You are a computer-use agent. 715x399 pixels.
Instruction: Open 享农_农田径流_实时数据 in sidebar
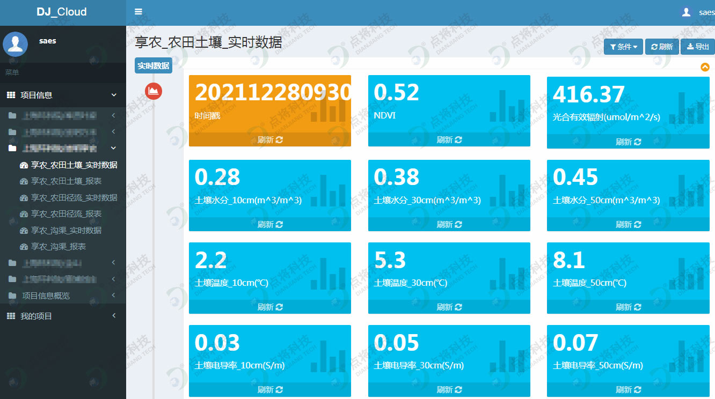point(74,198)
